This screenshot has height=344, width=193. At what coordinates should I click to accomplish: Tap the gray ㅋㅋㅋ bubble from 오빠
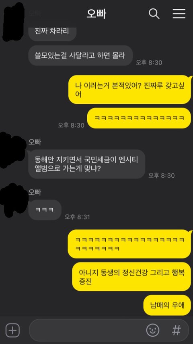[x=45, y=210]
